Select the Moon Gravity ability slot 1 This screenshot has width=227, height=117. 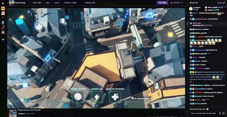[x=78, y=97]
